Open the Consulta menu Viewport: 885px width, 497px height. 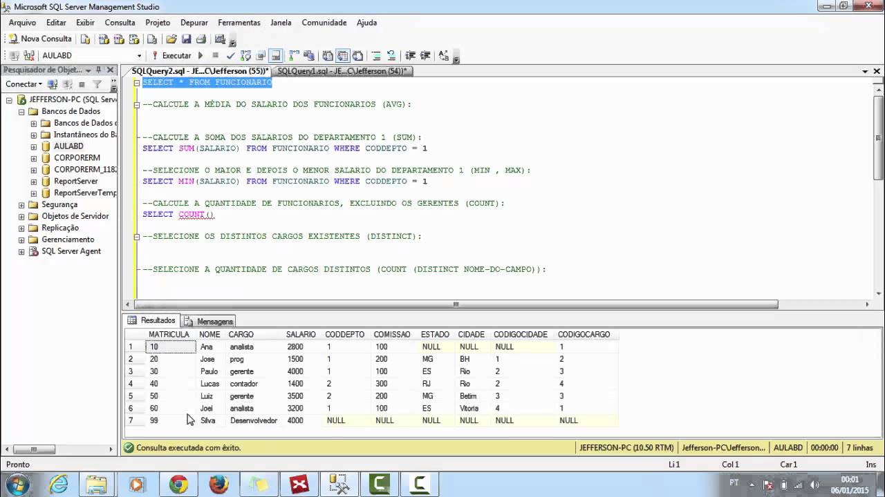coord(120,23)
